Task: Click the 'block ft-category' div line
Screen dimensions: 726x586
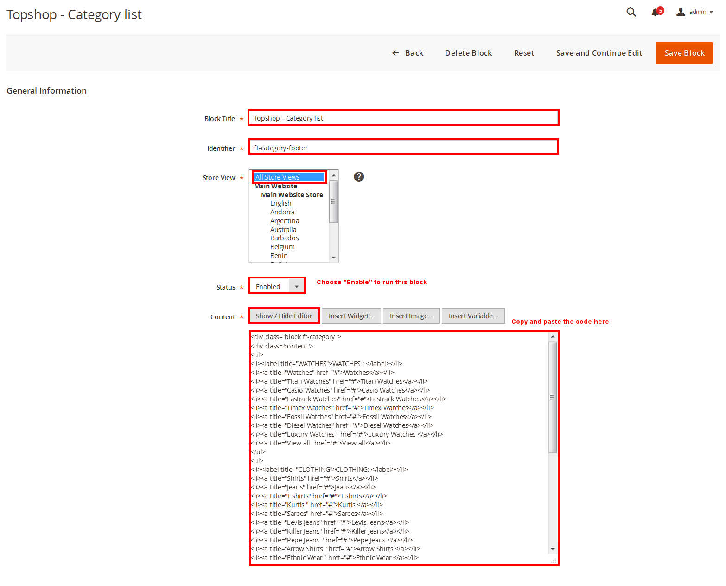Action: [296, 337]
